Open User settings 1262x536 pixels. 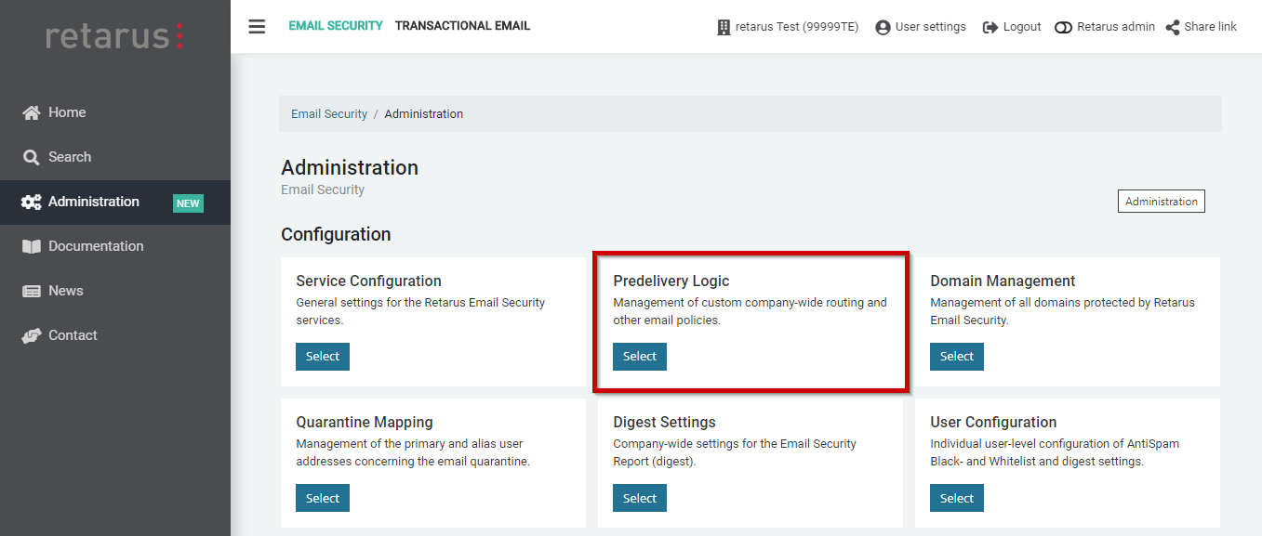(920, 27)
